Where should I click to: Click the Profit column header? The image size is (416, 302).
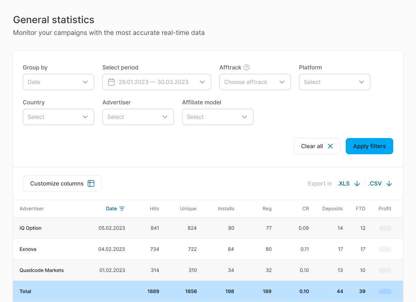385,209
